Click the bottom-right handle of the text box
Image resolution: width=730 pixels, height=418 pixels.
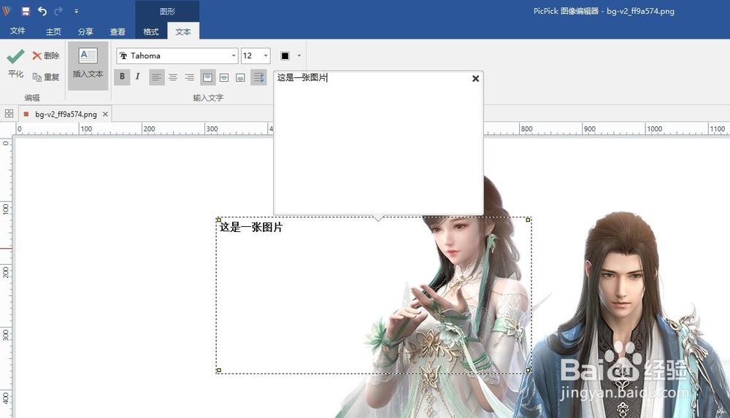(x=528, y=371)
